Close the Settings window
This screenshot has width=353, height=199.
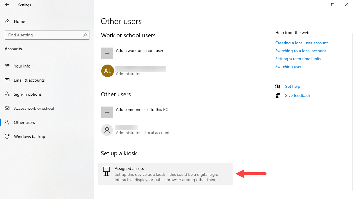[x=346, y=5]
